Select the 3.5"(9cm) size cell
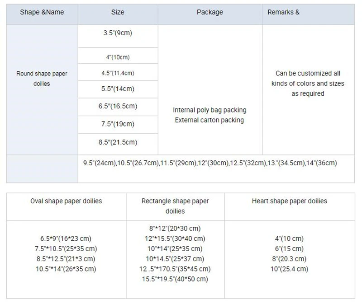This screenshot has height=304, width=362. point(118,33)
